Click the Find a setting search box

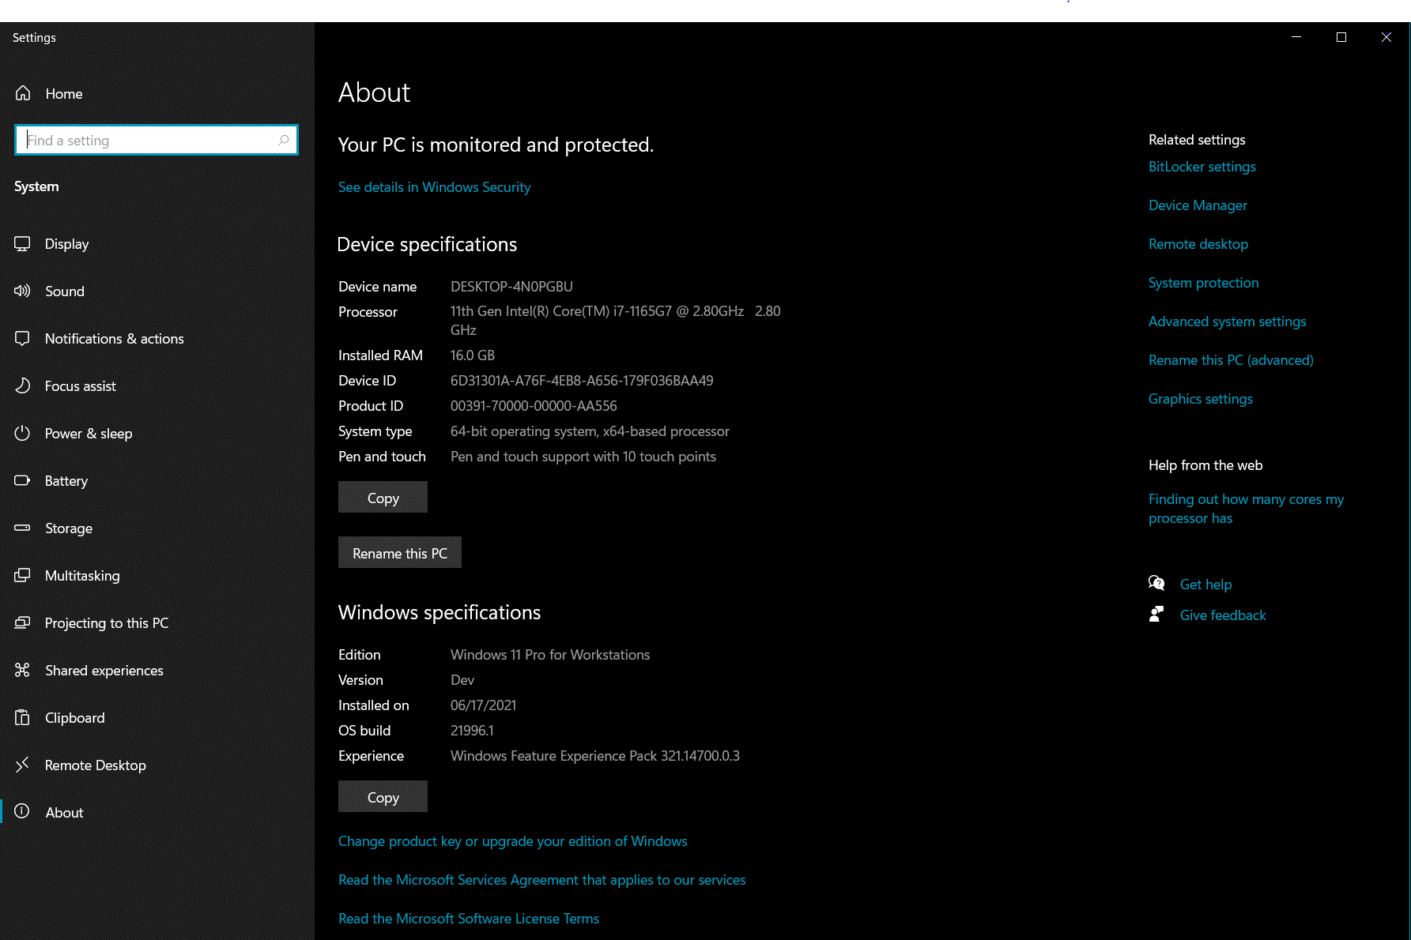[157, 140]
